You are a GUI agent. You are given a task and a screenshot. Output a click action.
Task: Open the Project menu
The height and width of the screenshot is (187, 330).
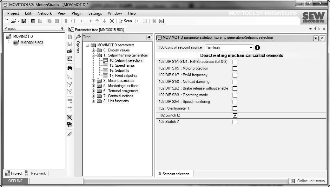[x=13, y=13]
